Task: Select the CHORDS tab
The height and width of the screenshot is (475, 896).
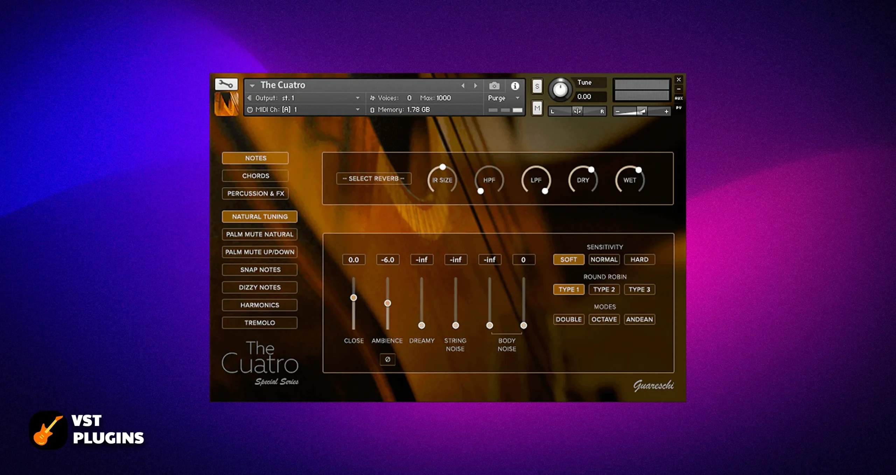Action: (255, 176)
